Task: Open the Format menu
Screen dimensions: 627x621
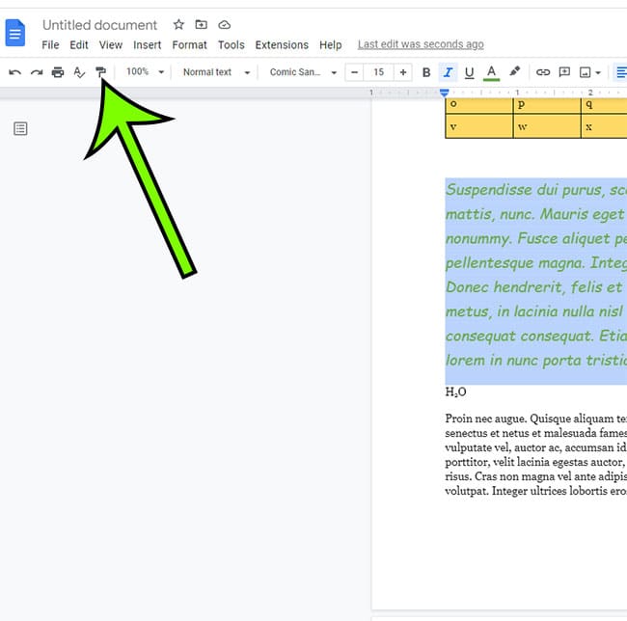Action: pyautogui.click(x=189, y=44)
